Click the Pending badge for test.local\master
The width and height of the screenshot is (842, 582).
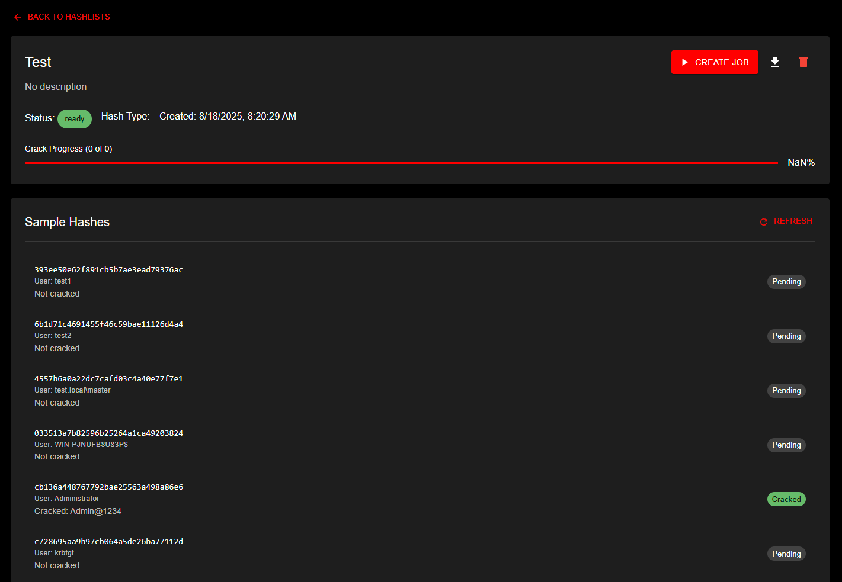click(786, 390)
